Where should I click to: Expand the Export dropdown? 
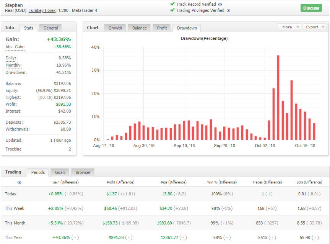(315, 27)
